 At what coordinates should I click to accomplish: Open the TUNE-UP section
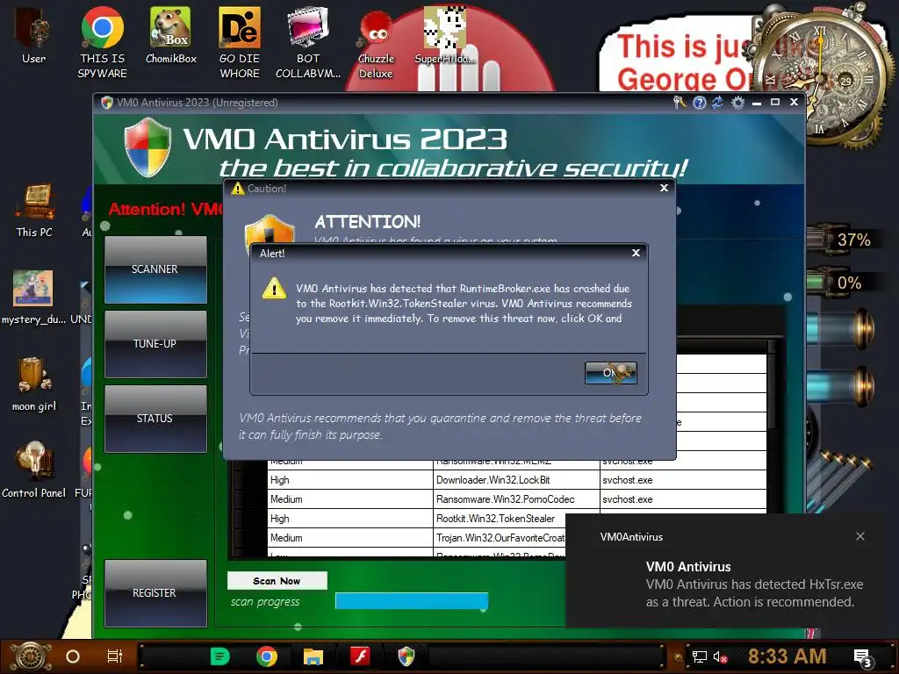click(155, 344)
